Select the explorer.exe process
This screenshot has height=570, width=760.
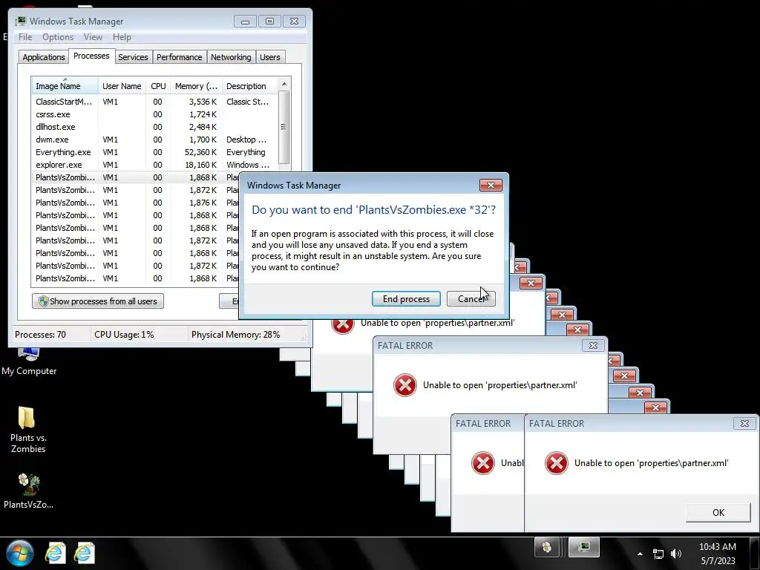coord(154,165)
